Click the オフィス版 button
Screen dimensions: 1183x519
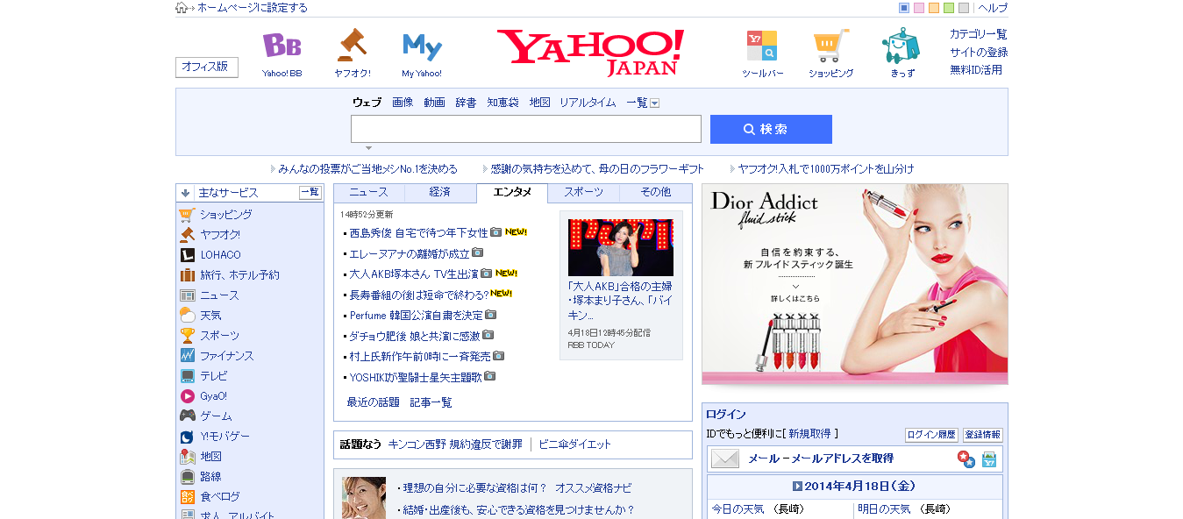coord(207,67)
